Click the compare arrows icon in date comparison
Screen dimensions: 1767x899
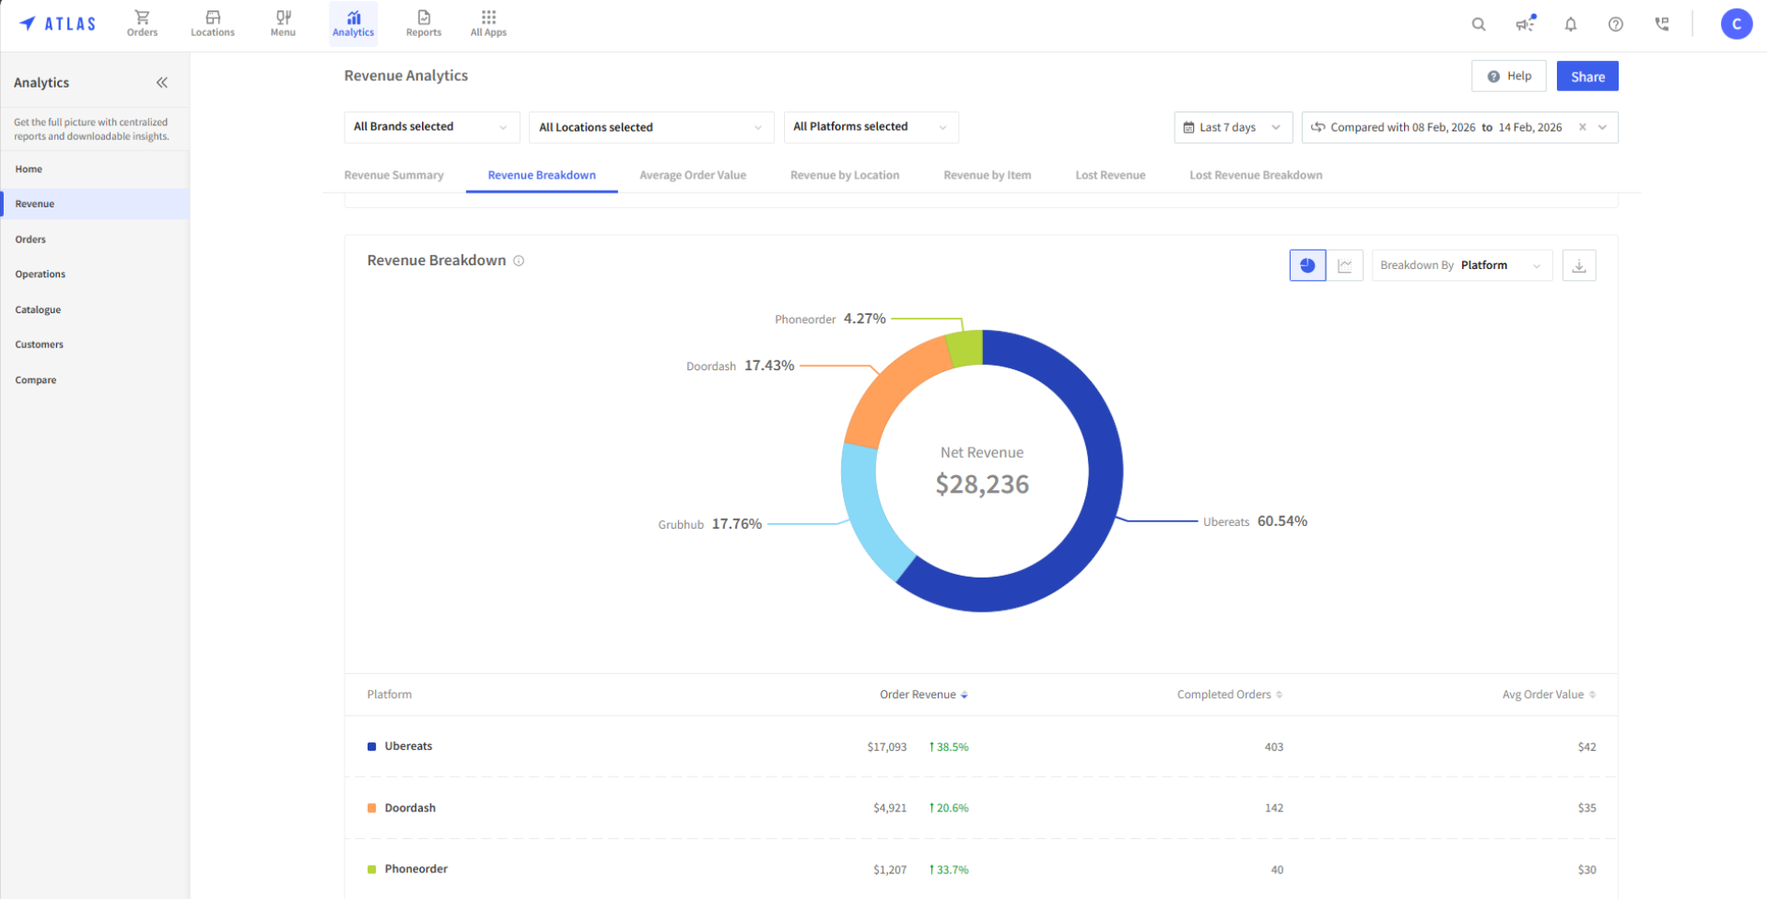pyautogui.click(x=1317, y=127)
